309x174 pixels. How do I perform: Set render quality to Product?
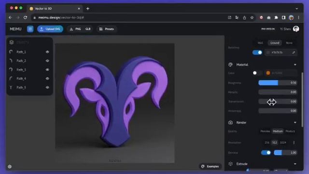290,131
